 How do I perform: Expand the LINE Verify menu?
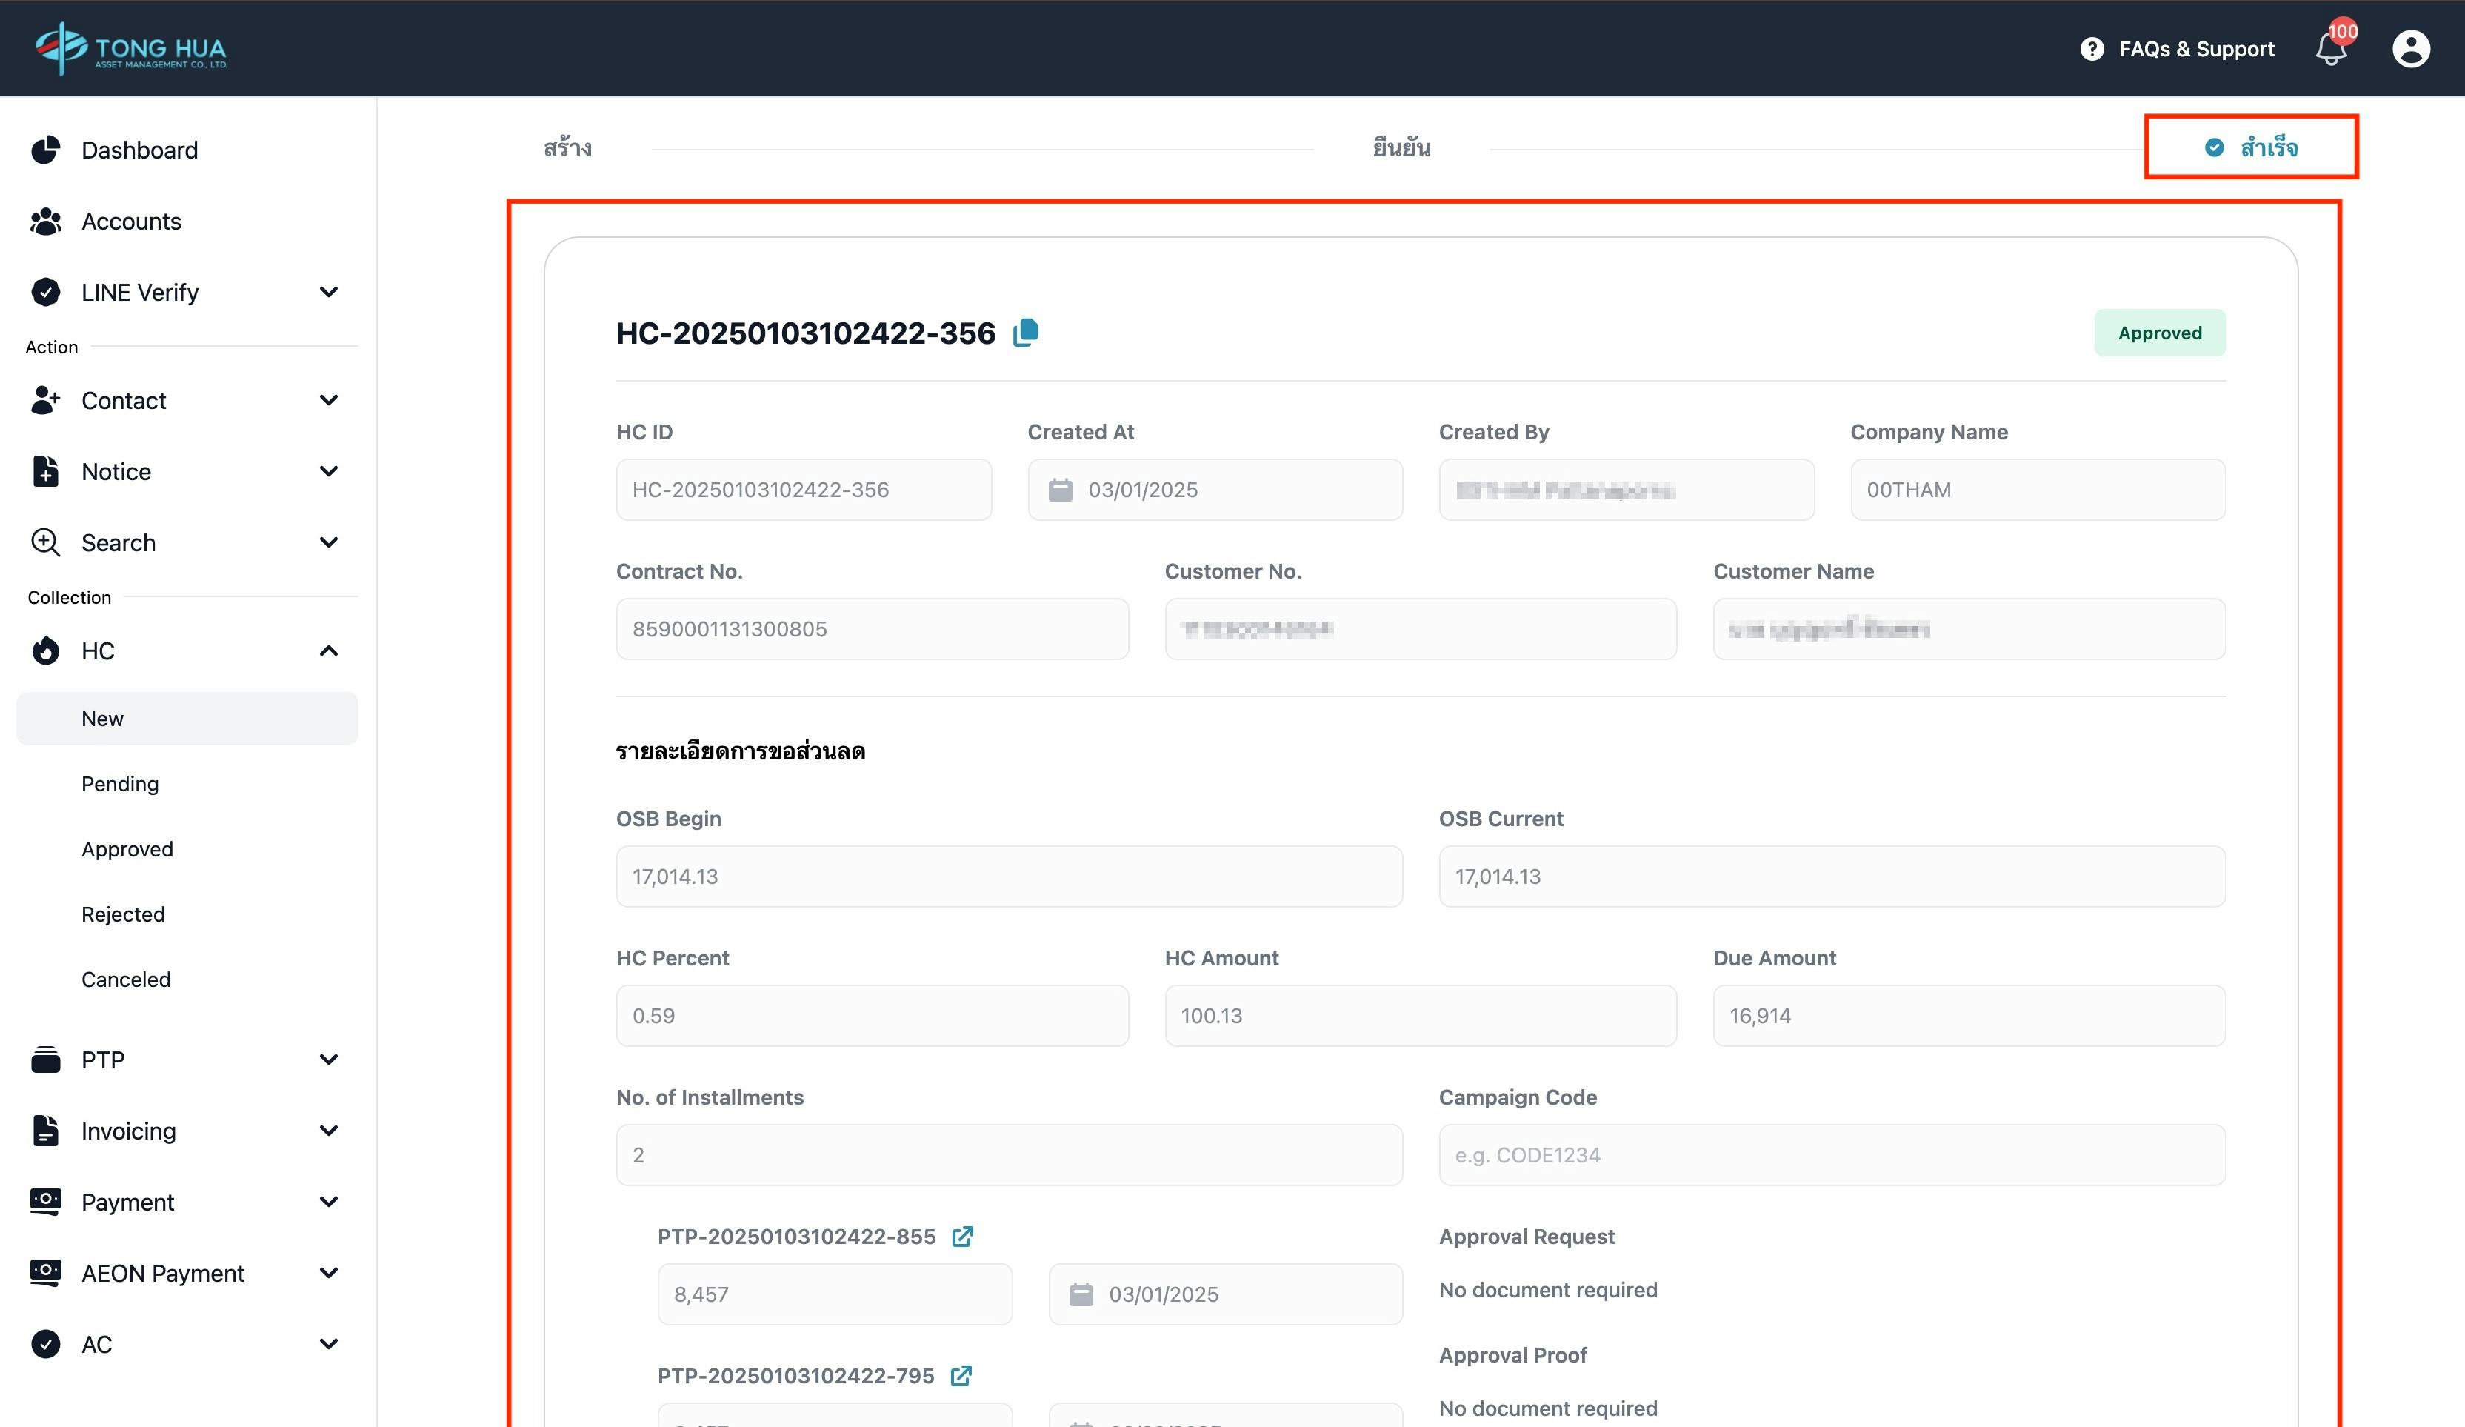329,293
